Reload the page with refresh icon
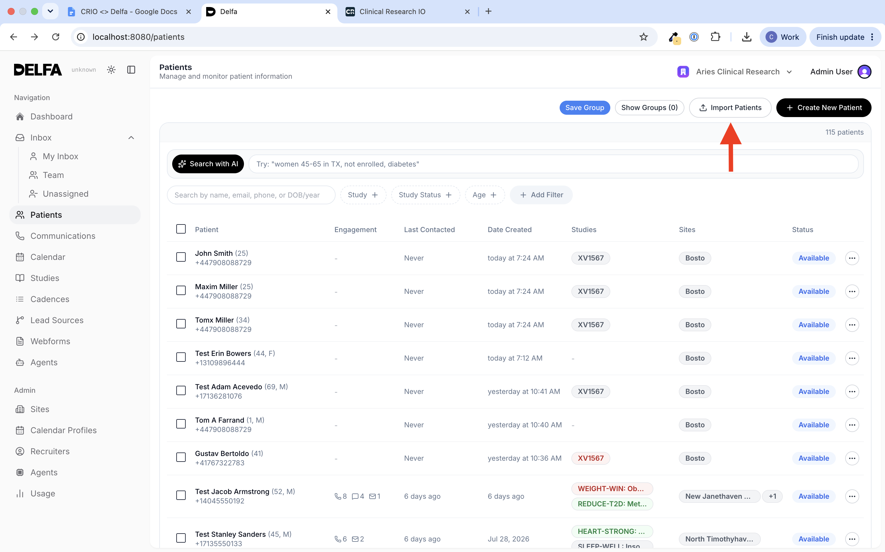The height and width of the screenshot is (552, 885). click(56, 37)
